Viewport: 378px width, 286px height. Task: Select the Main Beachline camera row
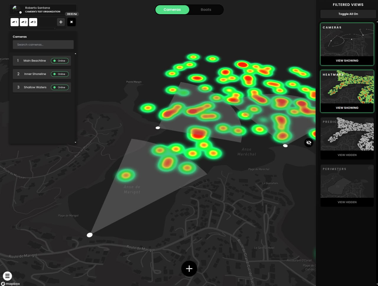42,61
